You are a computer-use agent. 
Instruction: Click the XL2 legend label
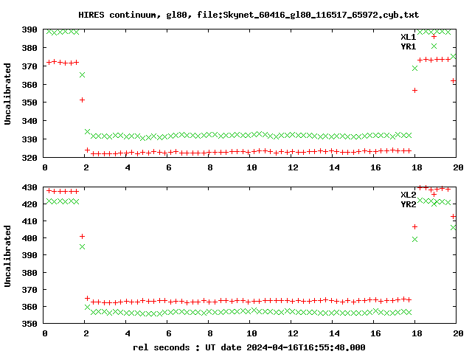tap(408, 195)
